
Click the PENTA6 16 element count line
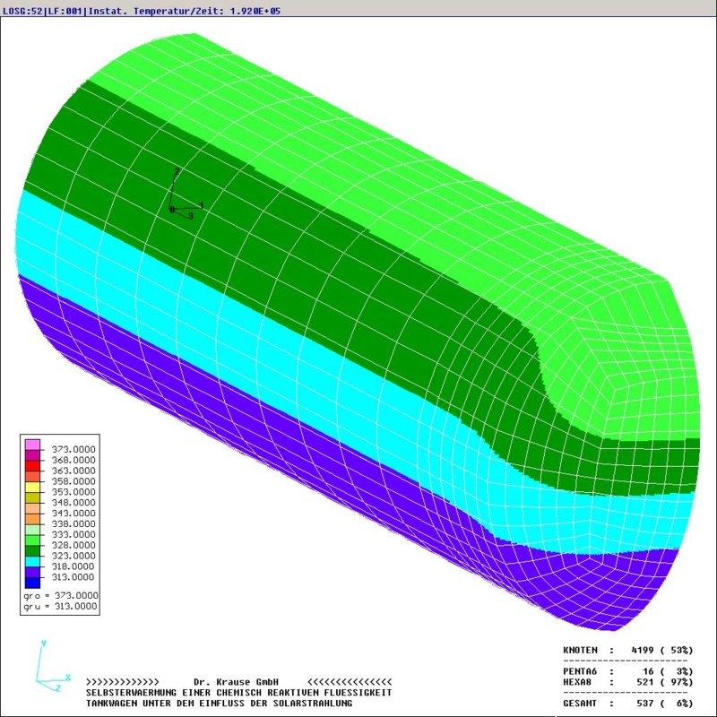tap(628, 671)
